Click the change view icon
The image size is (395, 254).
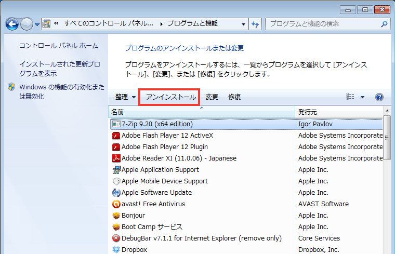(350, 97)
